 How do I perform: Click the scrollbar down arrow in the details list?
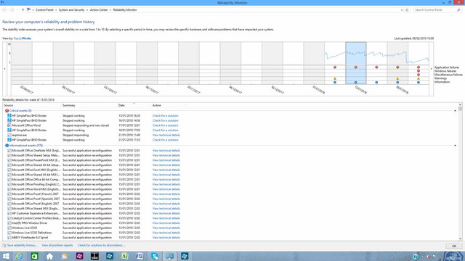460,239
